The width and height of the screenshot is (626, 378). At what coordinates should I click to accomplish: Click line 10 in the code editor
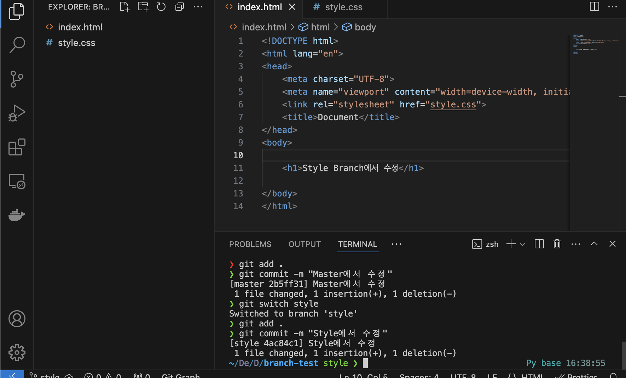416,155
